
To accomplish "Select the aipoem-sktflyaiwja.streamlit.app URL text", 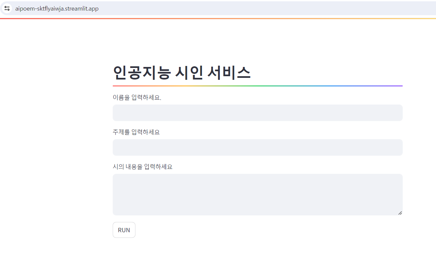I will (x=57, y=9).
